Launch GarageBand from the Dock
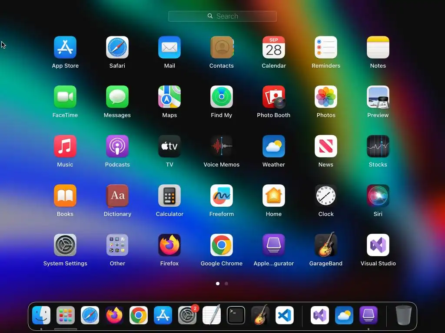 pos(260,315)
